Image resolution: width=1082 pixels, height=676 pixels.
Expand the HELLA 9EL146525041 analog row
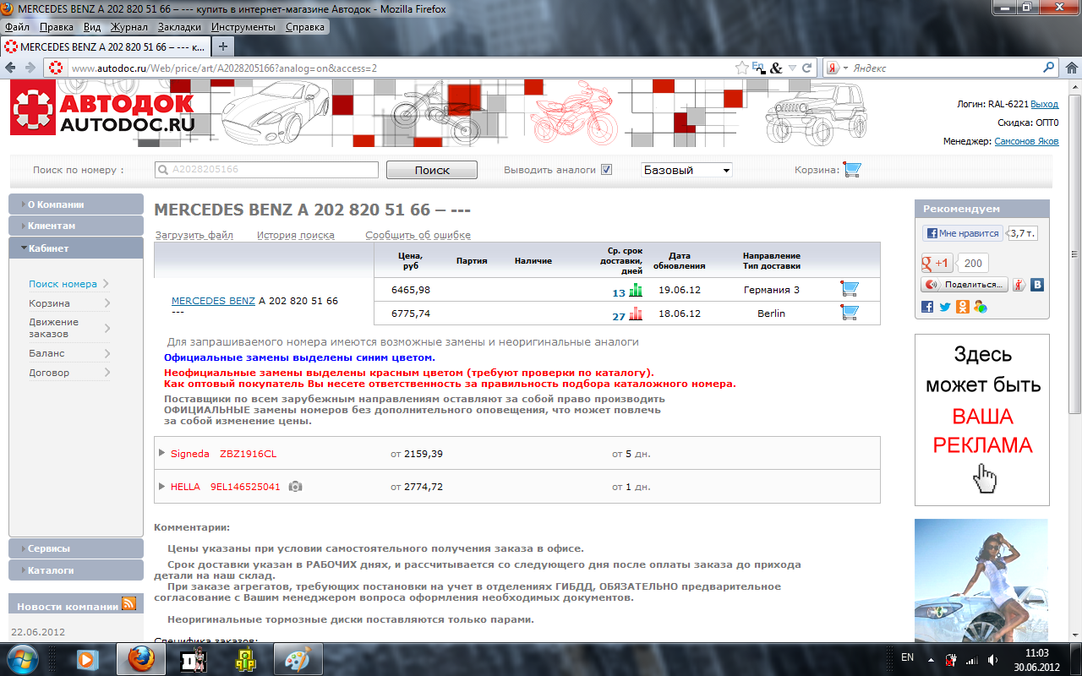coord(162,486)
